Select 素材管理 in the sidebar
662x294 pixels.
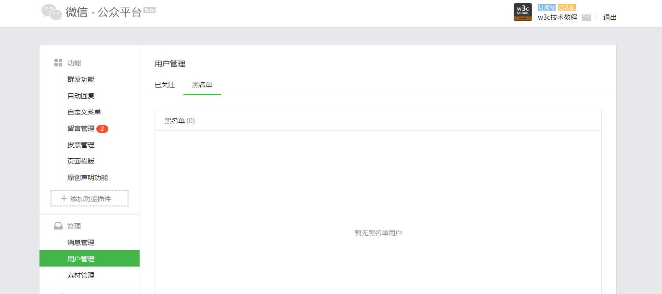coord(80,275)
